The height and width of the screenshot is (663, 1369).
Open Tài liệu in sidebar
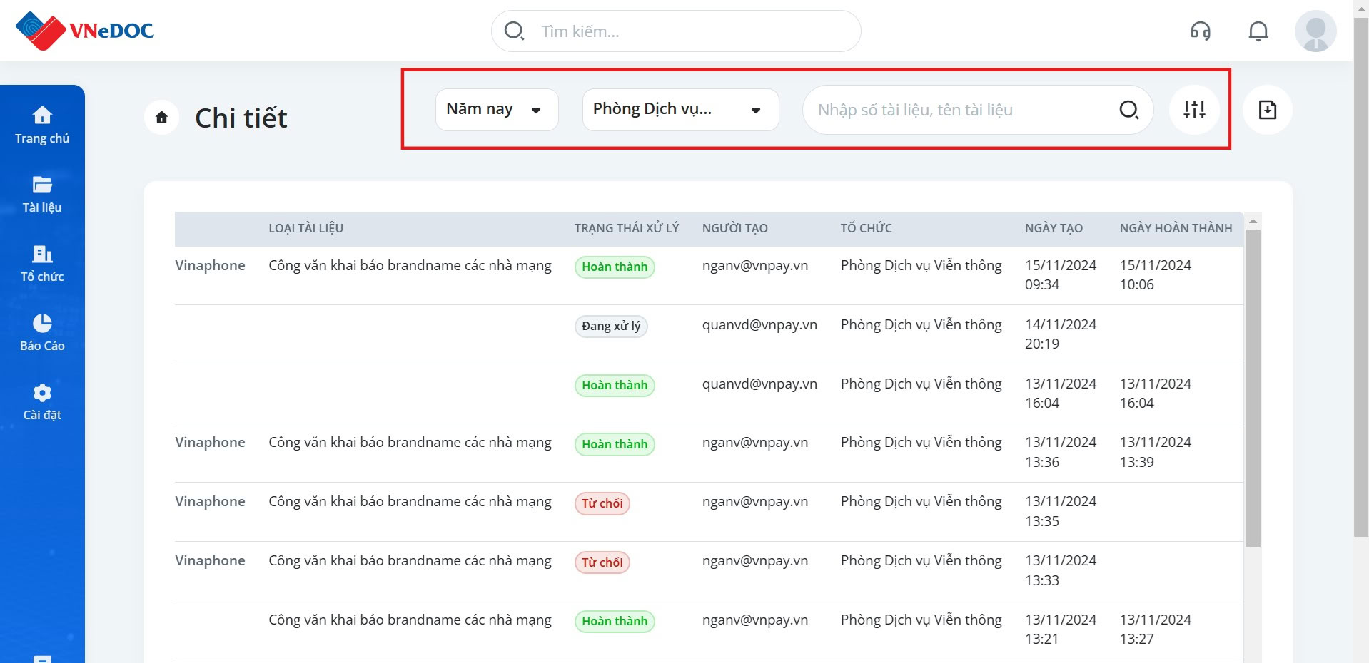click(x=42, y=194)
